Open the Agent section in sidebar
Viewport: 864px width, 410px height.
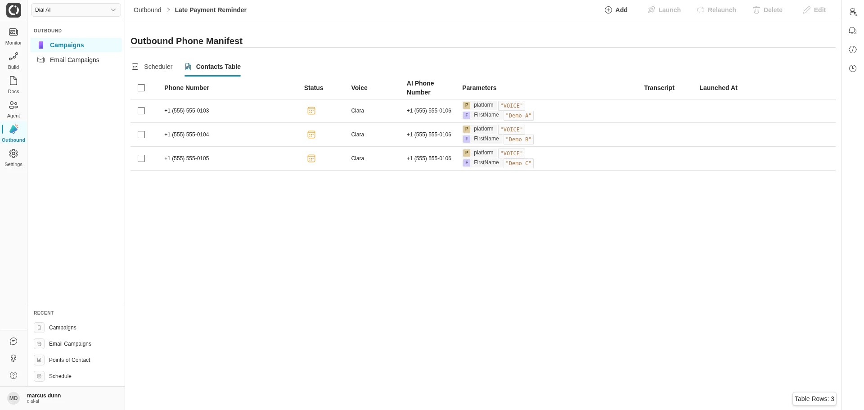click(x=13, y=109)
